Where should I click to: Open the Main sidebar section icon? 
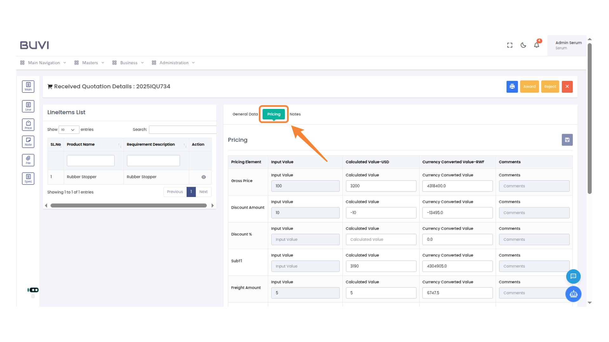tap(28, 86)
